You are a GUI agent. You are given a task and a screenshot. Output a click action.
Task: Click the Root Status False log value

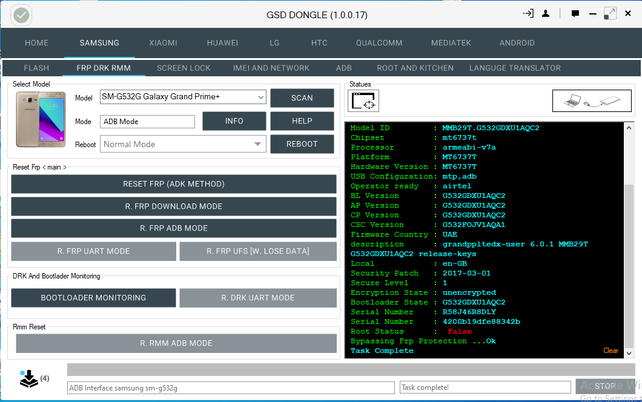click(x=459, y=331)
